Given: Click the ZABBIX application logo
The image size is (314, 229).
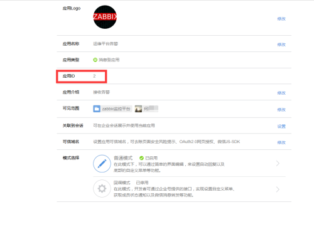Looking at the screenshot, I should point(105,17).
